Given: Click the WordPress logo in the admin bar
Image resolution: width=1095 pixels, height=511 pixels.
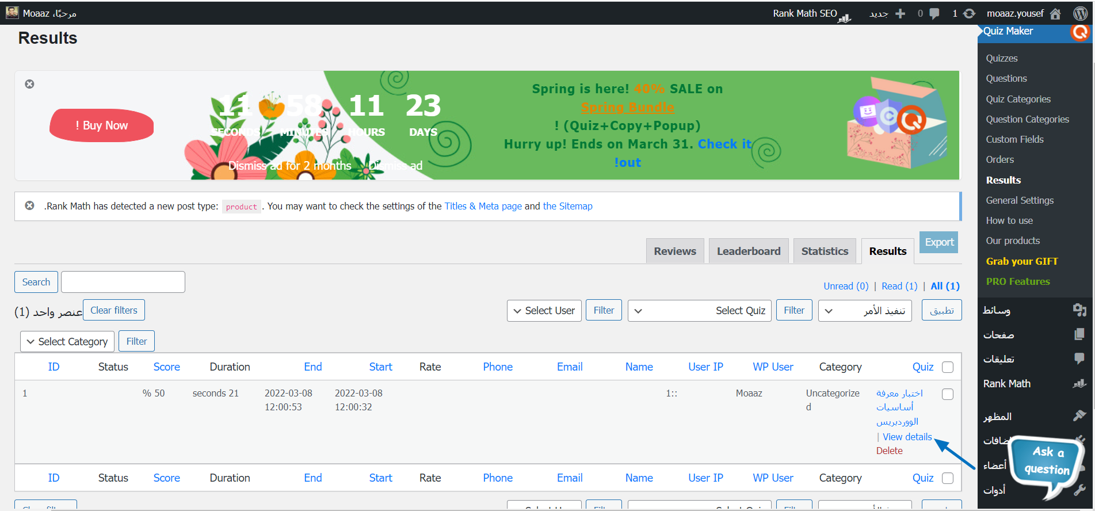Looking at the screenshot, I should [1080, 13].
